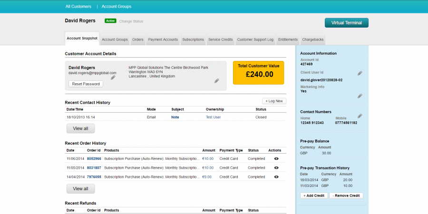Edit Client User Id pencil icon

tap(360, 73)
